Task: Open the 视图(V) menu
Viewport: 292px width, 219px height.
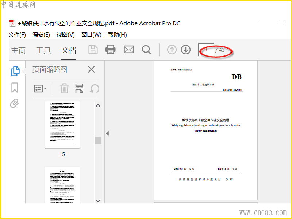Action: point(66,35)
